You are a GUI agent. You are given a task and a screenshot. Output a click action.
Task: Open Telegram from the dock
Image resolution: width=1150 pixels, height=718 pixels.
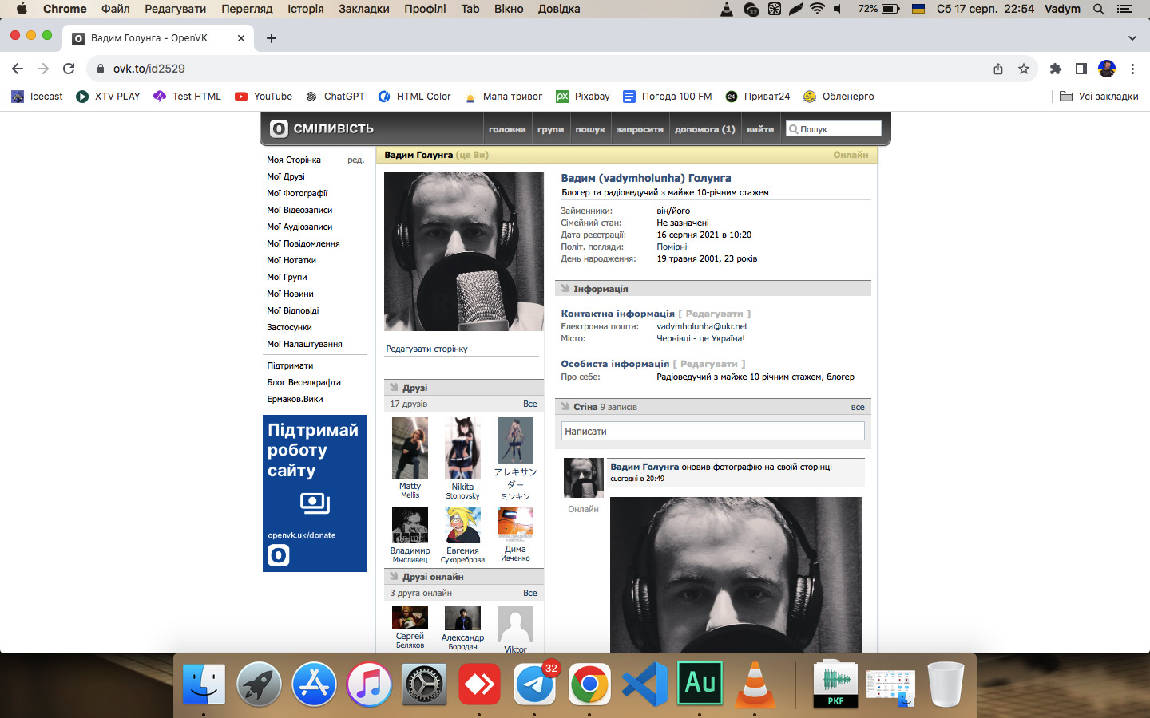[x=534, y=684]
